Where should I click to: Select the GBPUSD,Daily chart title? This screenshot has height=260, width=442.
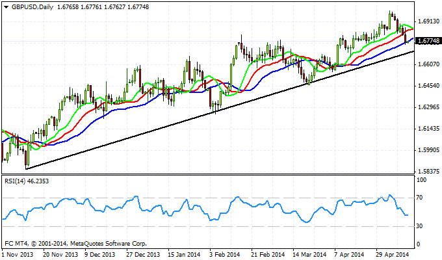(x=32, y=7)
